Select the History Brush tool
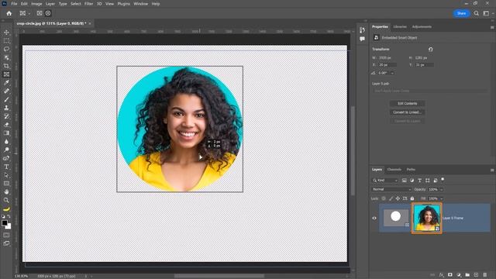496x279 pixels. coord(6,116)
